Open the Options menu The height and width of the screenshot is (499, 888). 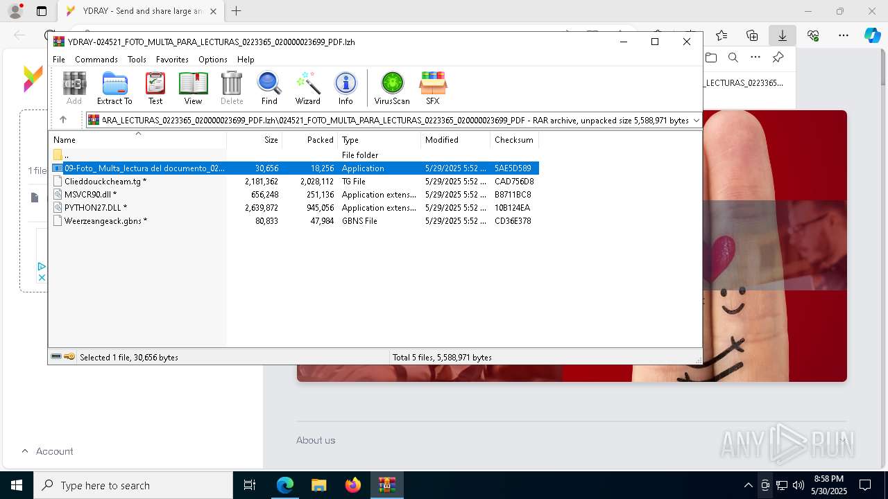pyautogui.click(x=213, y=60)
